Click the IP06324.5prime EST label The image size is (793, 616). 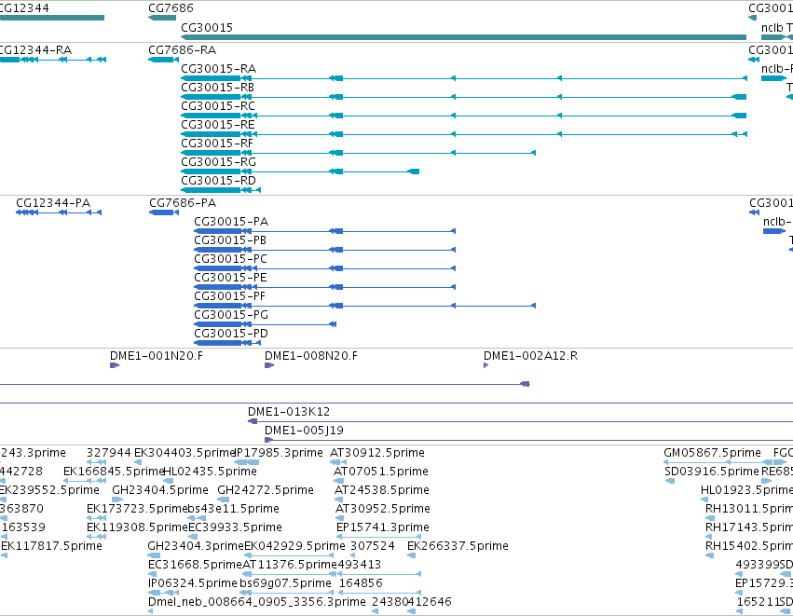193,583
